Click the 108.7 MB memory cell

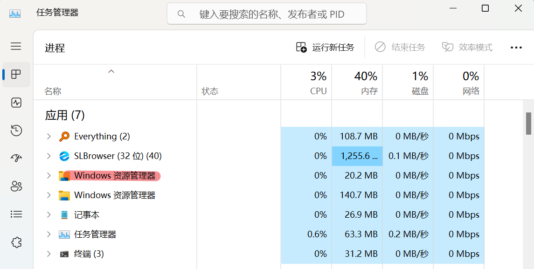click(x=357, y=137)
